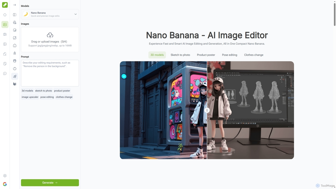The width and height of the screenshot is (336, 189).
Task: Open the settings gear icon
Action: (5, 176)
